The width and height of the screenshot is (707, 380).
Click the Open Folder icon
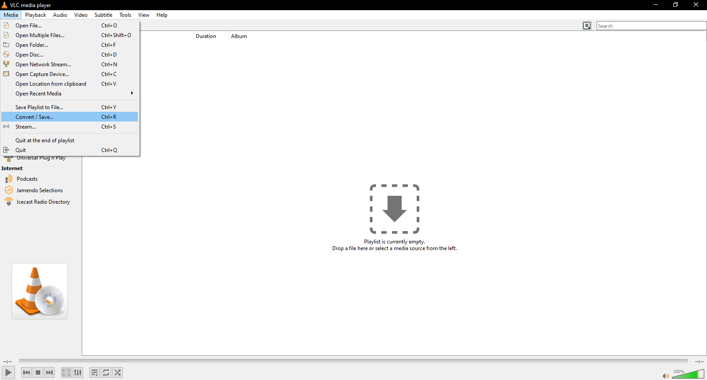(6, 45)
